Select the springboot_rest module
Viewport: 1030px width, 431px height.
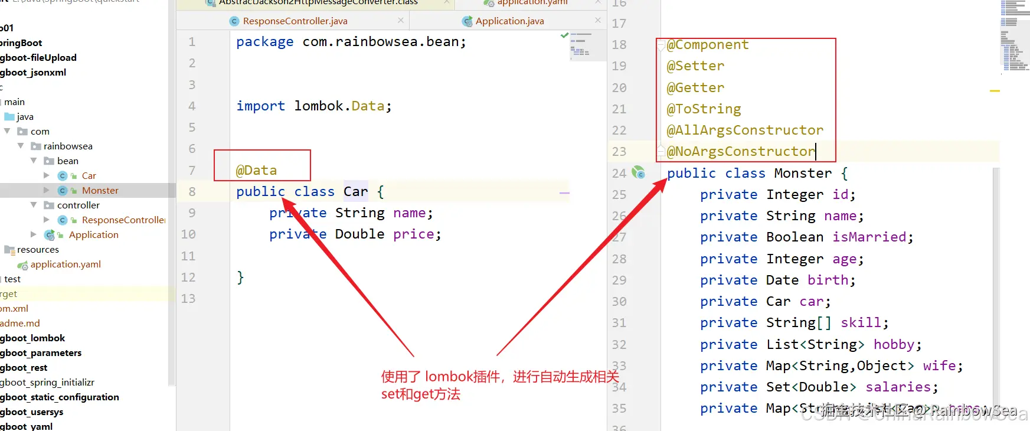pos(24,368)
